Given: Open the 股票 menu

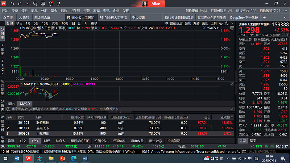Looking at the screenshot, I should (x=15, y=11).
